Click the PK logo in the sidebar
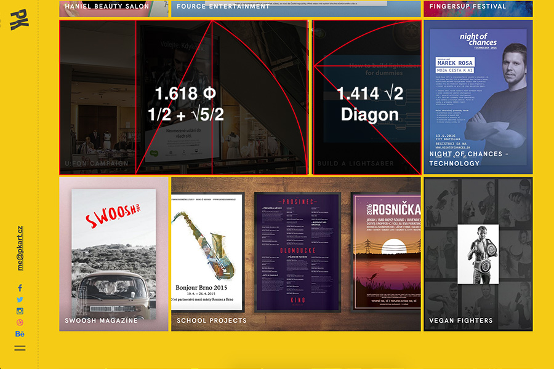The width and height of the screenshot is (554, 369). [x=19, y=20]
